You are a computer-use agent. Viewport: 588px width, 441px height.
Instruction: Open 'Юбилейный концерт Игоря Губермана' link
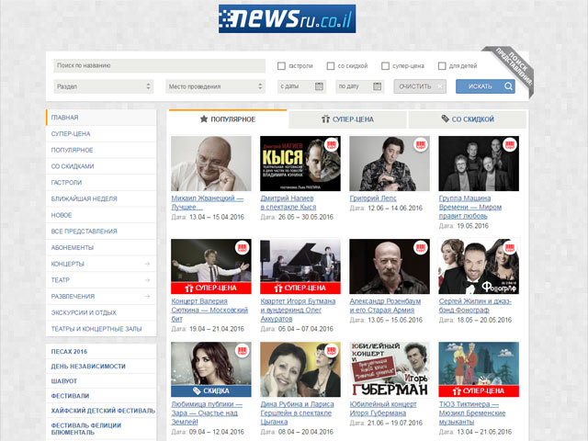tap(383, 408)
